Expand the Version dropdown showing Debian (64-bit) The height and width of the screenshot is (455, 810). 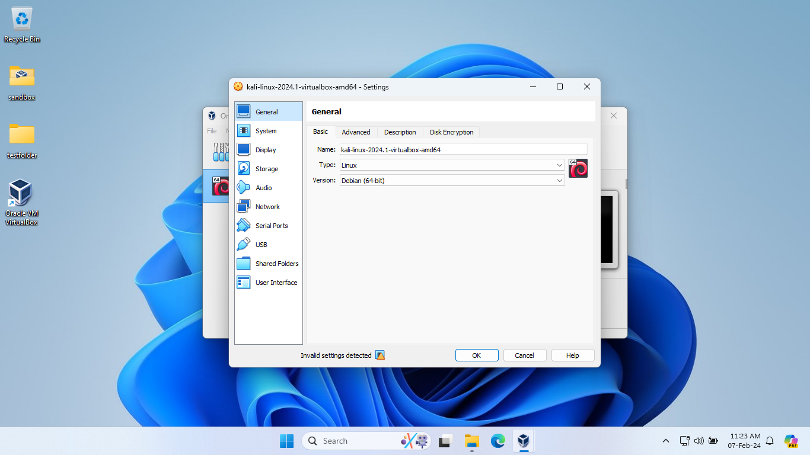tap(452, 181)
